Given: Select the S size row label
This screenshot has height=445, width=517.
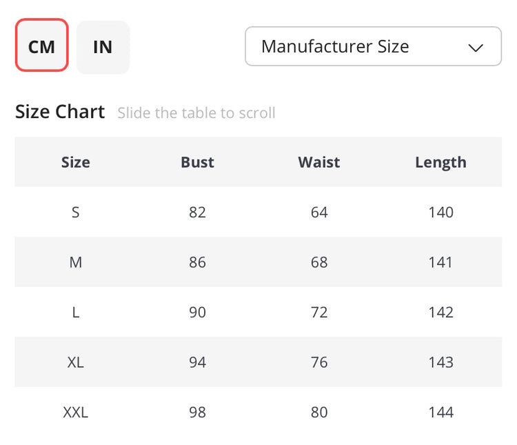Looking at the screenshot, I should coord(76,212).
